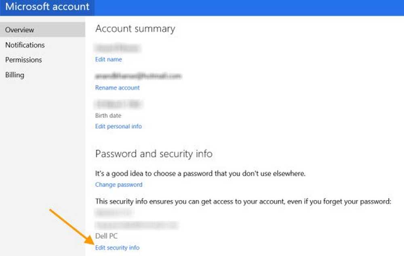The image size is (404, 256).
Task: Click the Change password link
Action: pos(119,185)
